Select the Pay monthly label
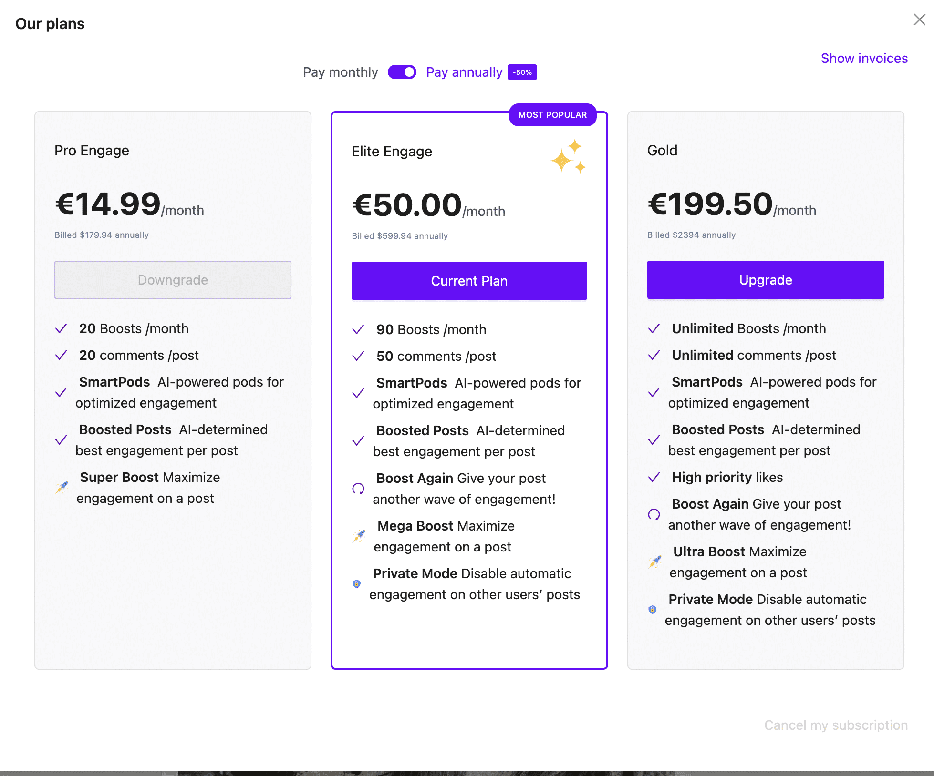 pyautogui.click(x=340, y=72)
